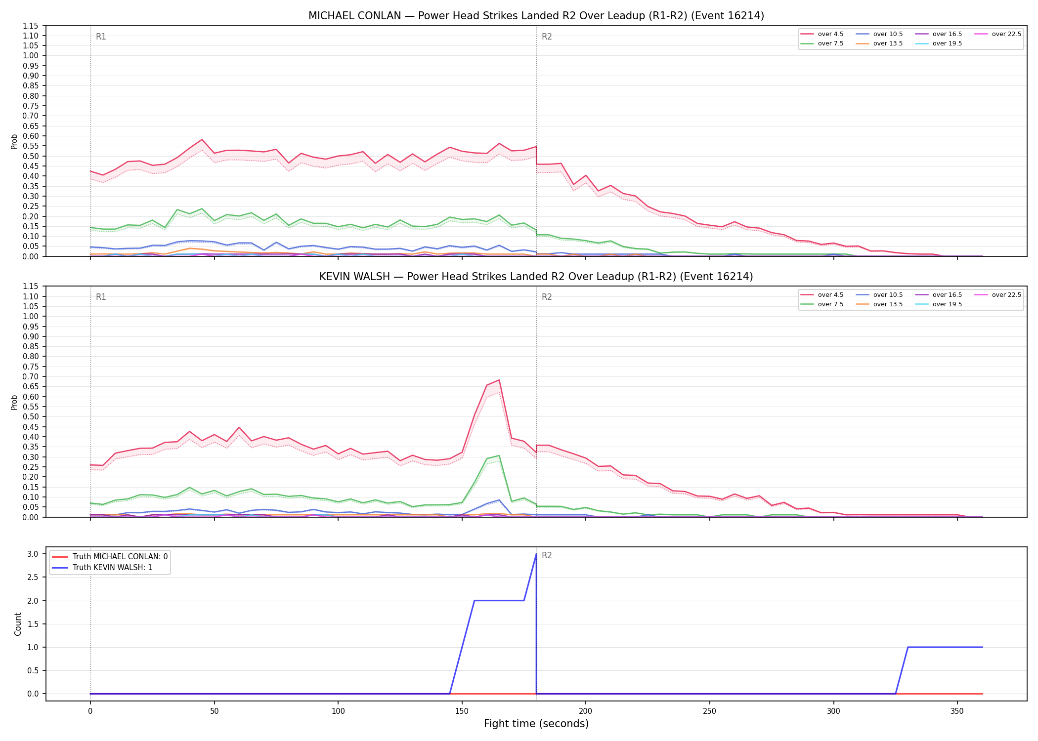
Task: Click green over 7.5 peak in Walsh chart
Action: click(x=499, y=455)
